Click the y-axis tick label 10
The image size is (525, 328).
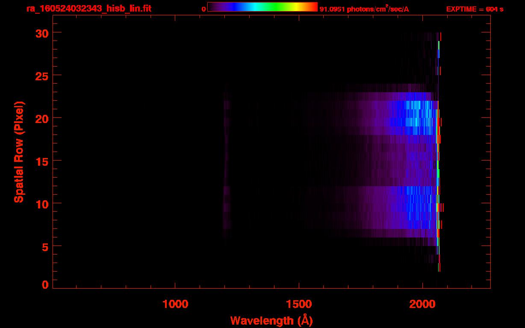pos(42,204)
